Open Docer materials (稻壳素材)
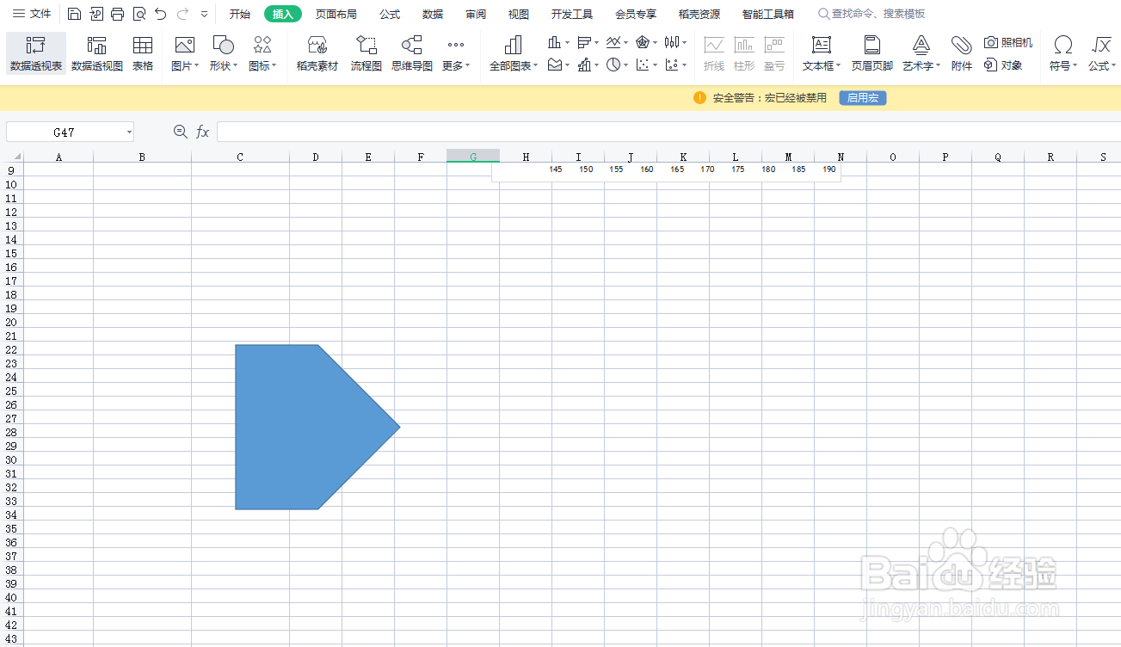Viewport: 1121px width, 647px height. pyautogui.click(x=317, y=53)
